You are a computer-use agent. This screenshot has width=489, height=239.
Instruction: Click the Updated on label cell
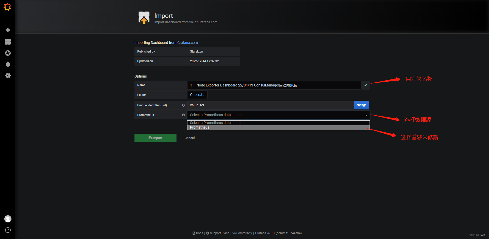[x=161, y=61]
